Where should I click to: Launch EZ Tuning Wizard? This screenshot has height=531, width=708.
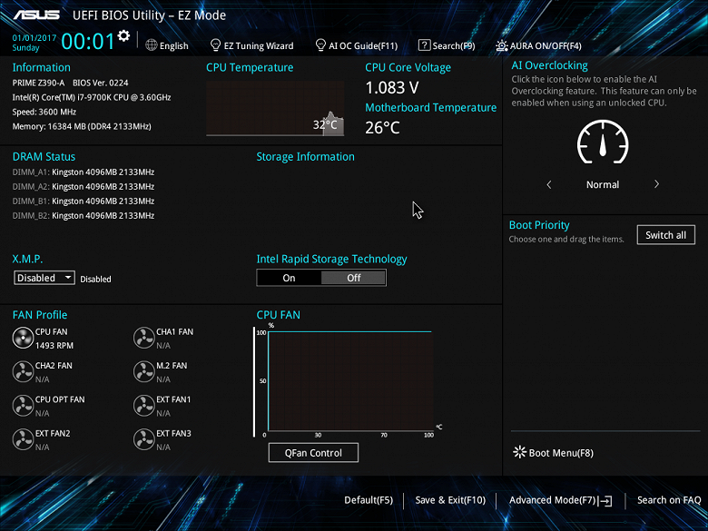point(259,45)
